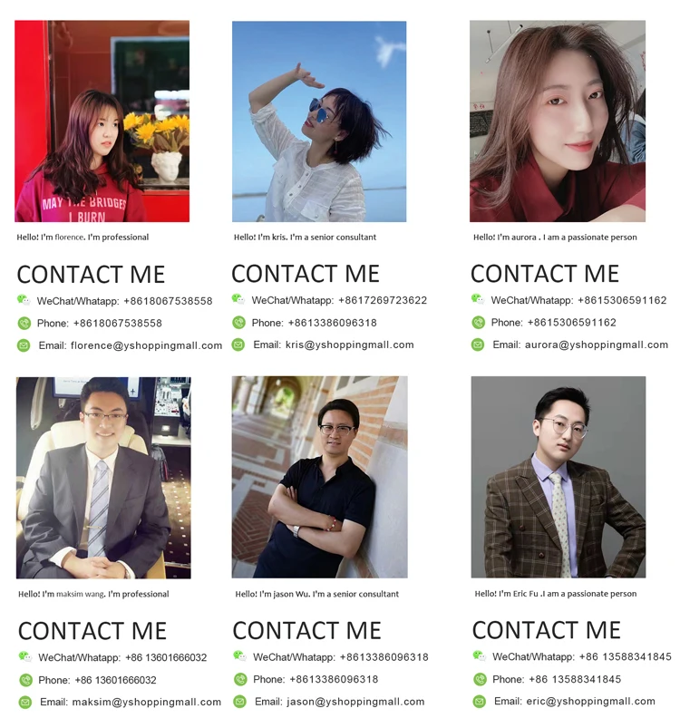Click the email icon beside kris@yshoppingmall.com

[x=238, y=345]
